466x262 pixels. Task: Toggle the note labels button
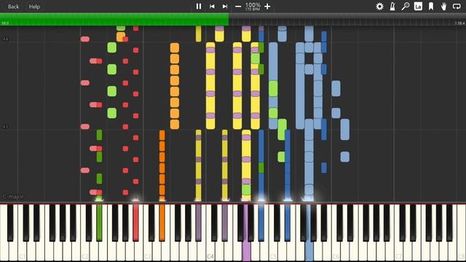[418, 7]
